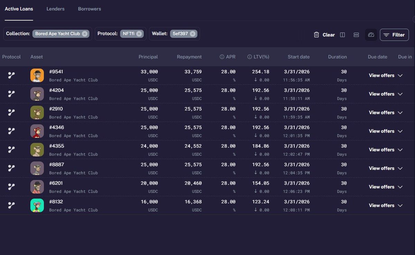Image resolution: width=415 pixels, height=255 pixels.
Task: Click asset name #2910
Action: tap(56, 109)
